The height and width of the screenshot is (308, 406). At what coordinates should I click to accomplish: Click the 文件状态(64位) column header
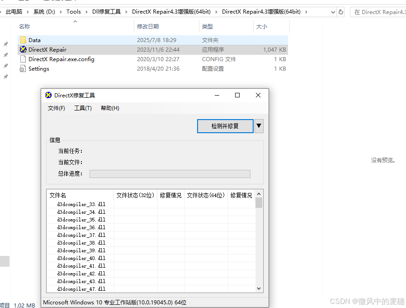[x=206, y=195]
